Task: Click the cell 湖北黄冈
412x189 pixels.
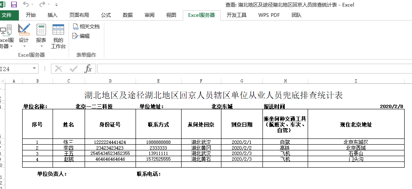Action: 201,148
